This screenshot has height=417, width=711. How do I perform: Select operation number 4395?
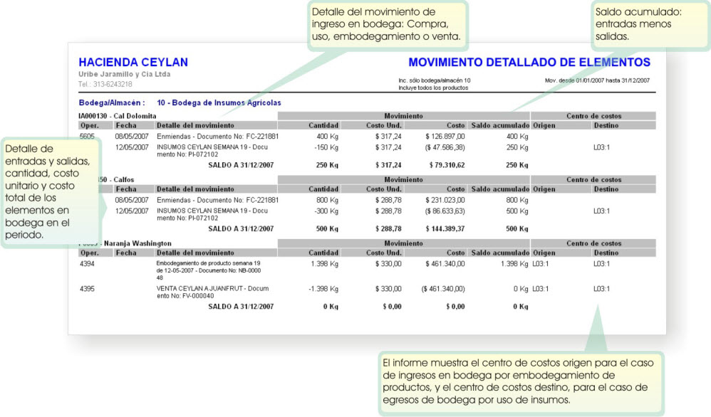point(87,289)
